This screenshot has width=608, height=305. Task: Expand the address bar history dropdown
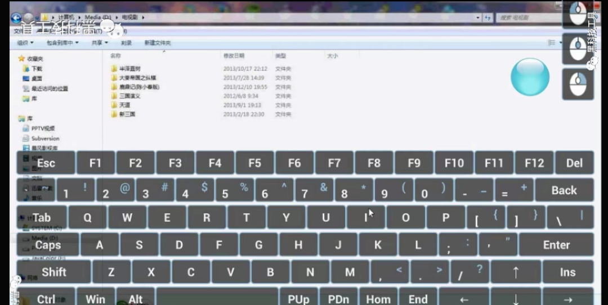tap(478, 17)
